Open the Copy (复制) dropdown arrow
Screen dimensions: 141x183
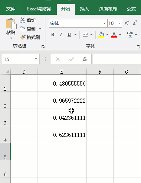tap(40, 29)
